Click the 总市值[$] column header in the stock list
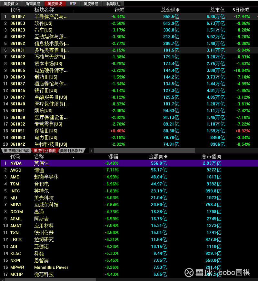 tap(211, 156)
